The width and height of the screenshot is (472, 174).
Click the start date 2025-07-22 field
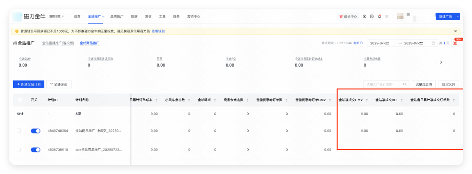[x=379, y=43]
